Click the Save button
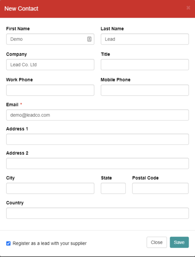195x257 pixels. coord(179,242)
